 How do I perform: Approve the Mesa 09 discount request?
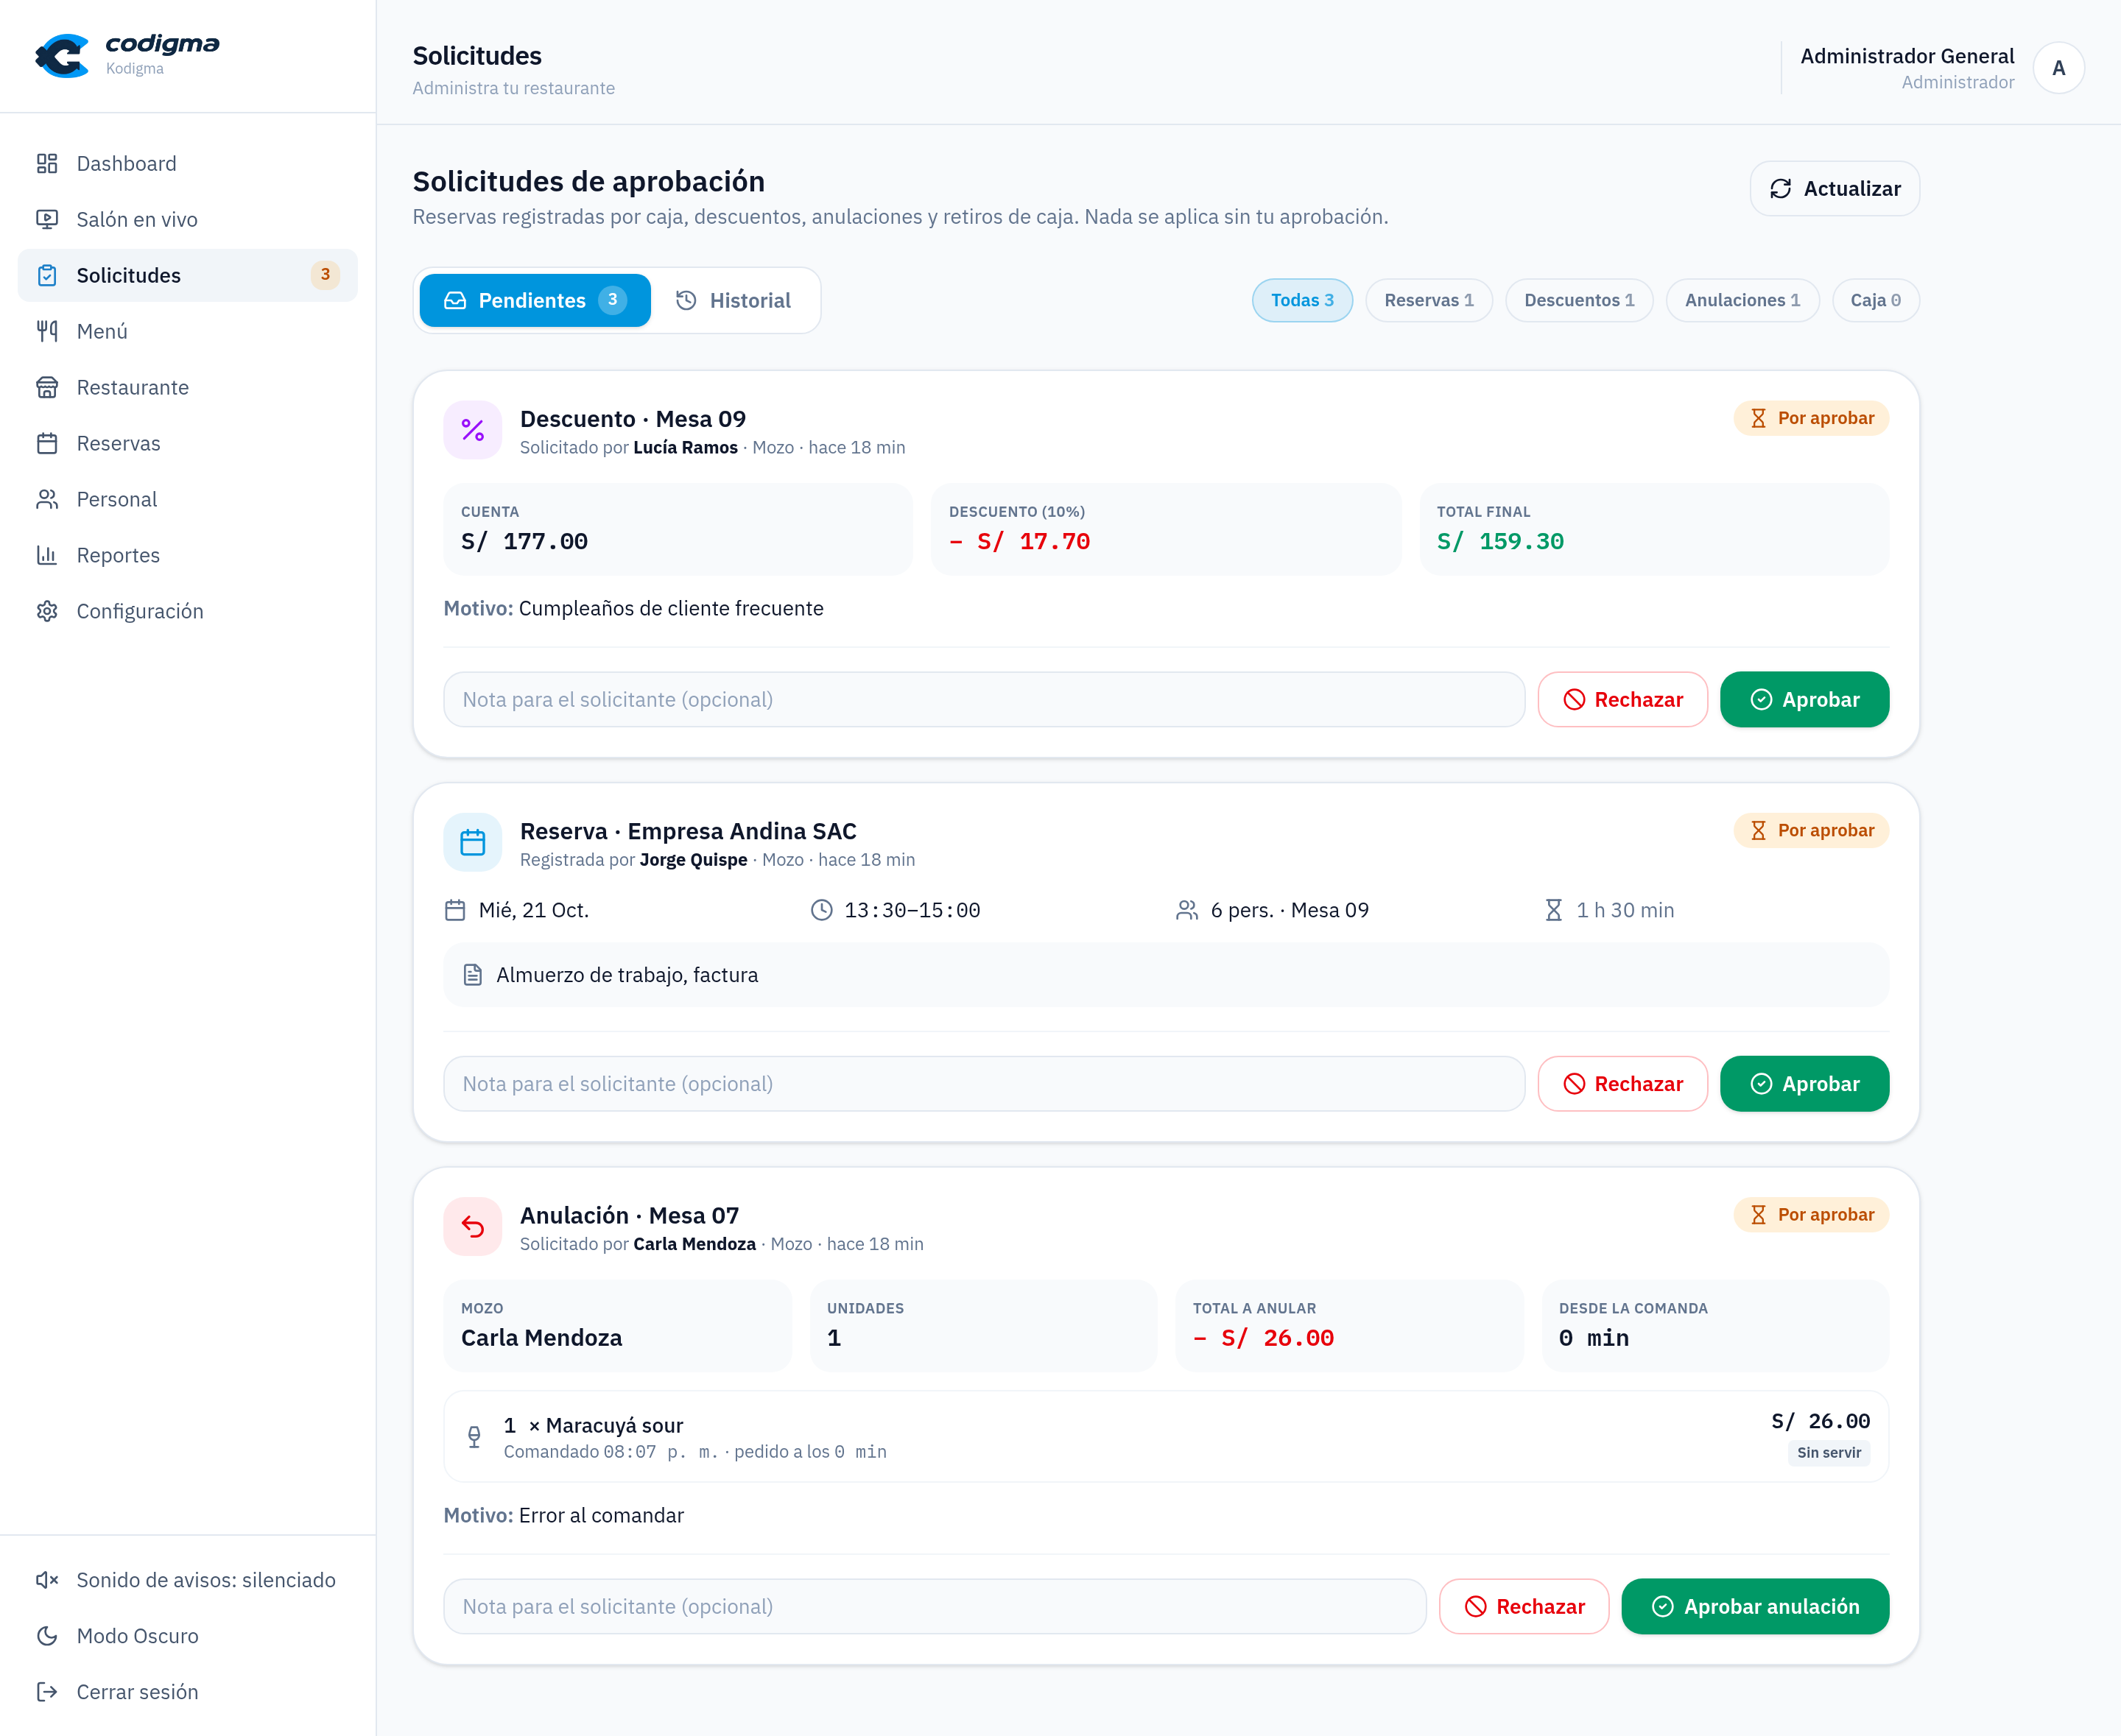click(x=1804, y=699)
